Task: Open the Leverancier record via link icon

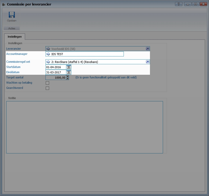Action: (147, 49)
